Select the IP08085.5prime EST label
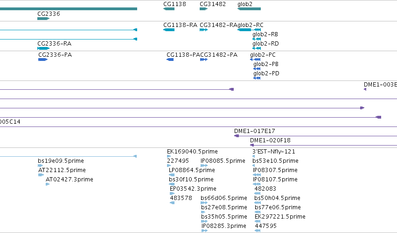The image size is (397, 233). click(223, 161)
